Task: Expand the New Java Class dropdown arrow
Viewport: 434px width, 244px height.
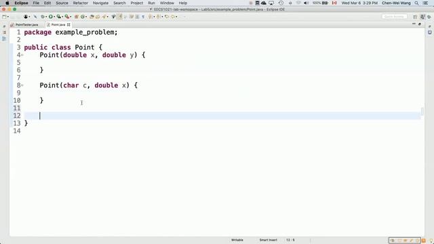Action: point(86,16)
